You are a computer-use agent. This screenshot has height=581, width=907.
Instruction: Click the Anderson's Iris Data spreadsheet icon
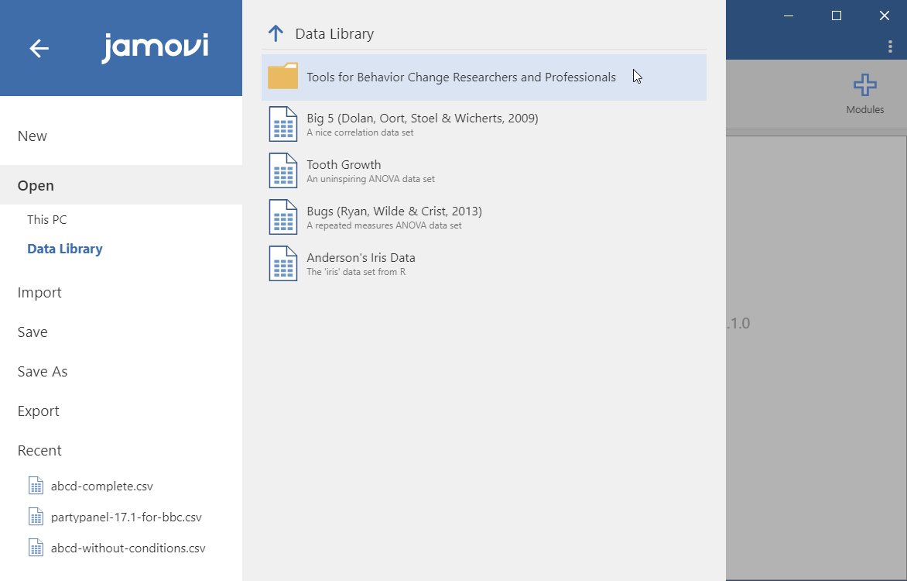pyautogui.click(x=283, y=263)
